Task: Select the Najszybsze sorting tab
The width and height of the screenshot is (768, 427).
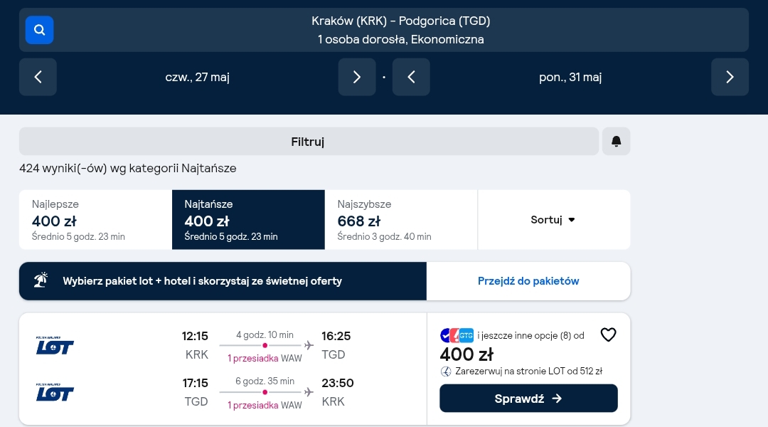Action: click(x=401, y=220)
